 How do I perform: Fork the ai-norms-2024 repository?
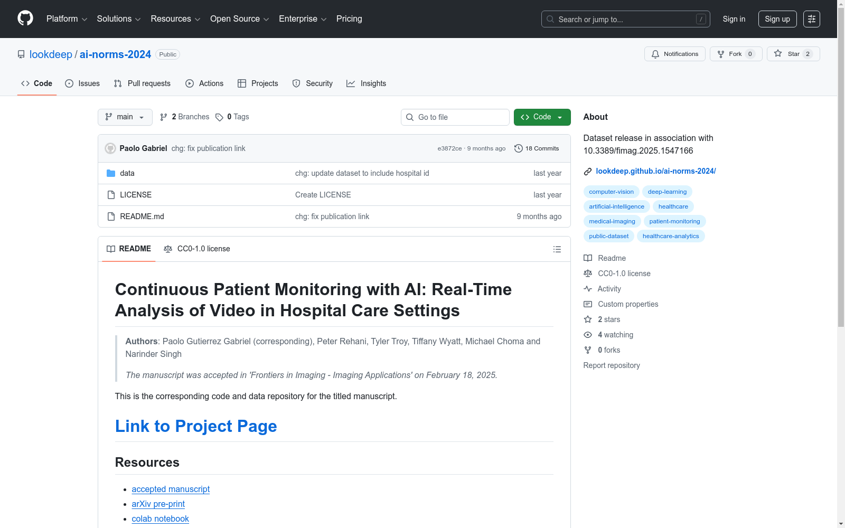(736, 54)
